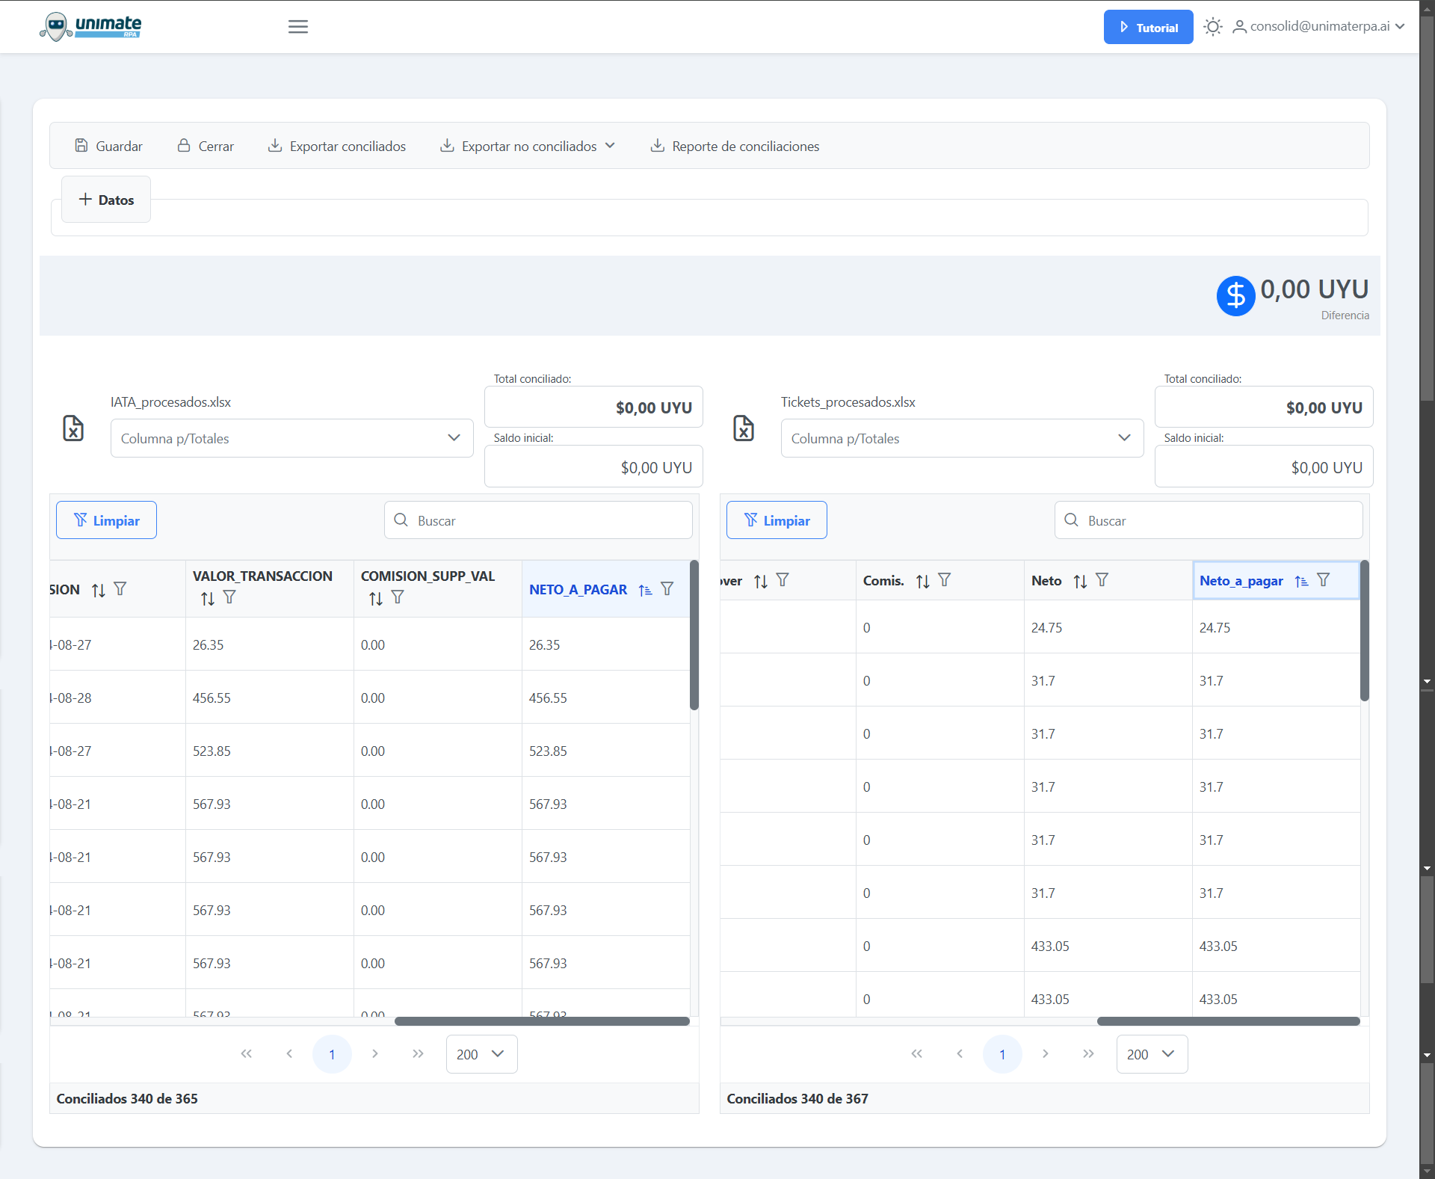Image resolution: width=1435 pixels, height=1179 pixels.
Task: Sort by COMISION_SUPP_VAL column
Action: click(x=376, y=598)
